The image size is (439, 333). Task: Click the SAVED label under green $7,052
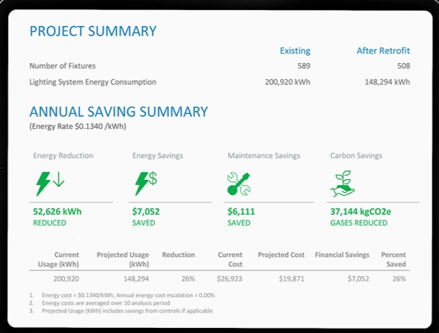[144, 223]
